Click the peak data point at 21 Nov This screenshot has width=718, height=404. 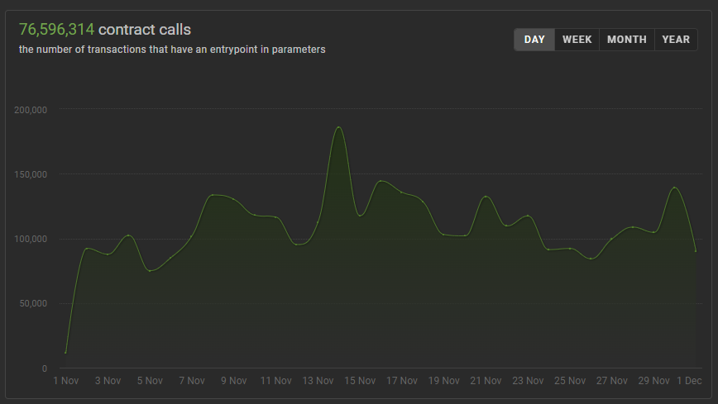[x=486, y=197]
